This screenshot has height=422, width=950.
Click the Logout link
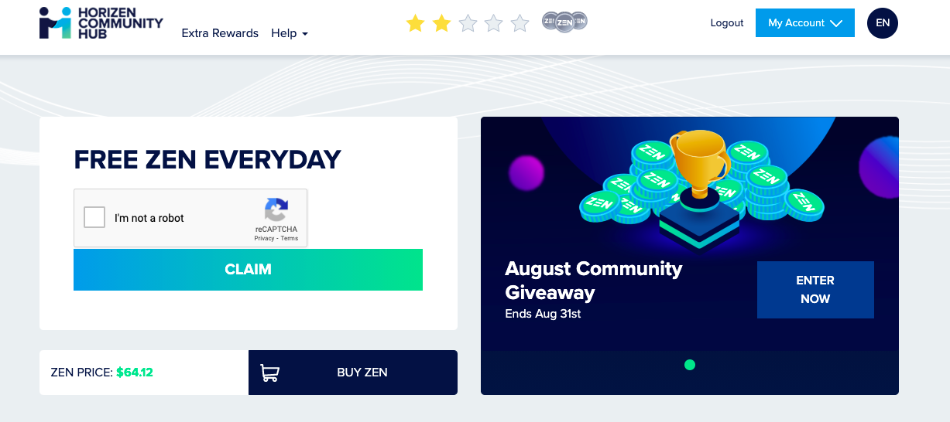point(727,23)
